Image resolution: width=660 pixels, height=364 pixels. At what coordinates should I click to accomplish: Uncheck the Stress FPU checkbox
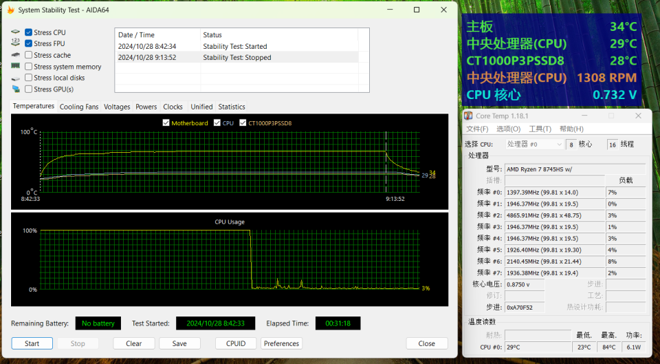click(x=29, y=43)
